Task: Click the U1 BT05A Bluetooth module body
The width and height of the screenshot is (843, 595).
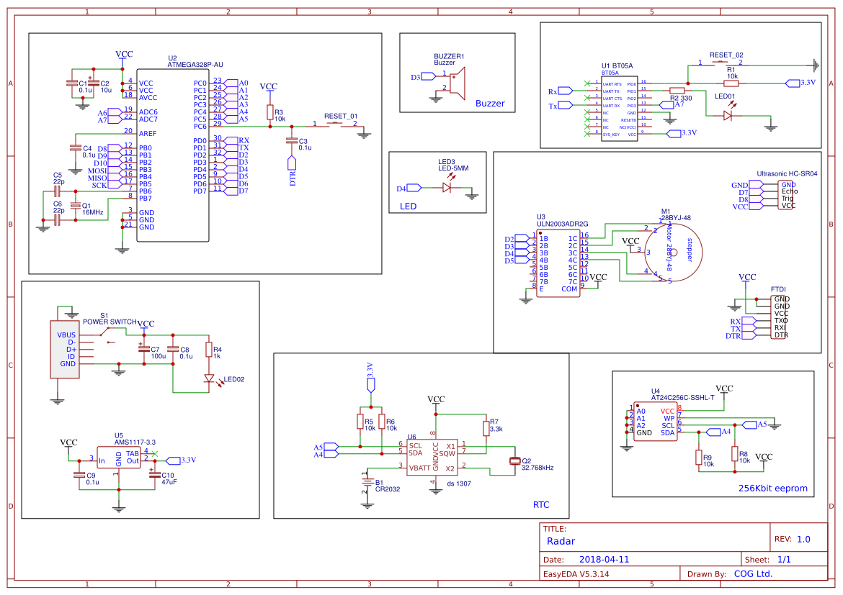Action: click(620, 109)
